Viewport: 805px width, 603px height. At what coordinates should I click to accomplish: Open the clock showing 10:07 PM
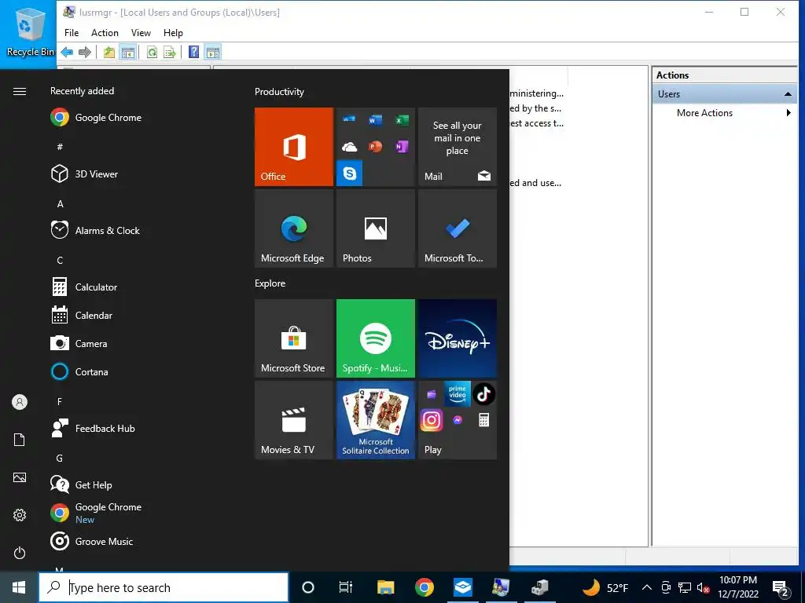(738, 587)
